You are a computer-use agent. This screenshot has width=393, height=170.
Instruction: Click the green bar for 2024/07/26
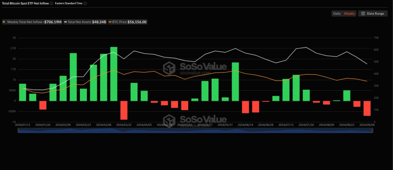[x=306, y=95]
